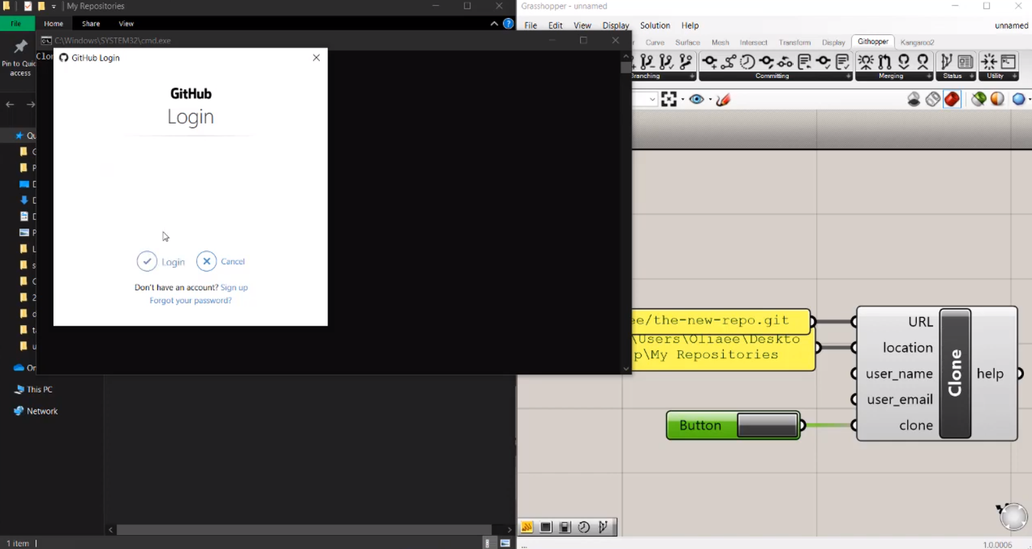Open dropdown arrow next to Zoom Extents

point(683,100)
